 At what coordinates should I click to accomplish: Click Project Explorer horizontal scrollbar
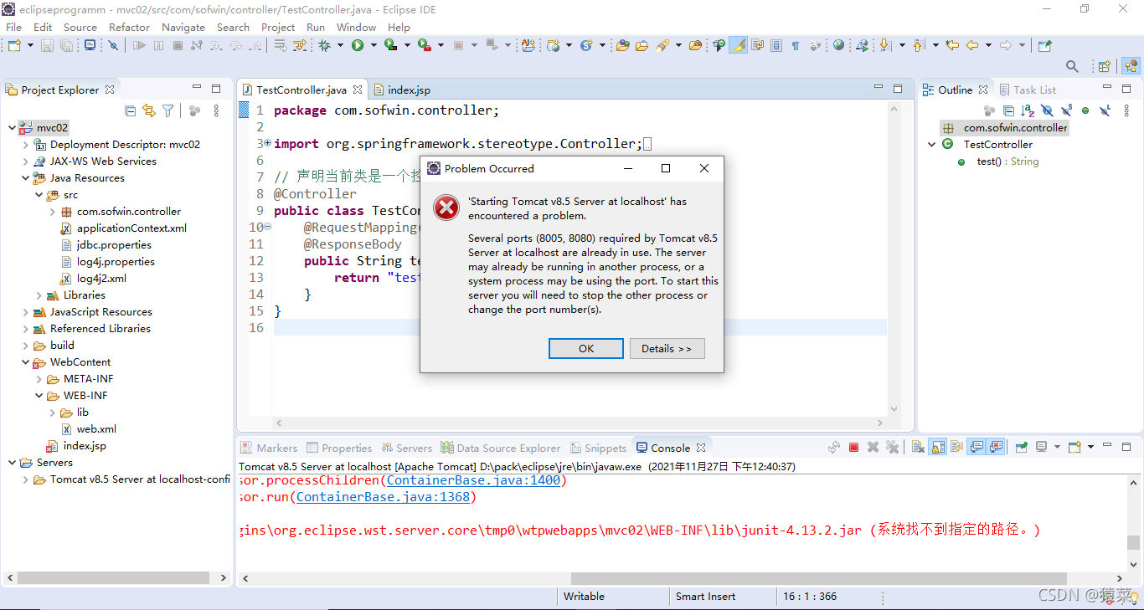pyautogui.click(x=113, y=577)
